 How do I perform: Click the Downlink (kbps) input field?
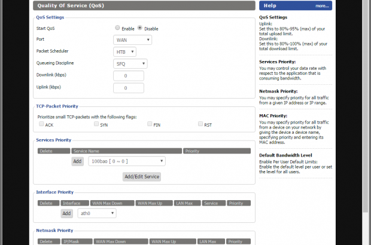pos(129,76)
